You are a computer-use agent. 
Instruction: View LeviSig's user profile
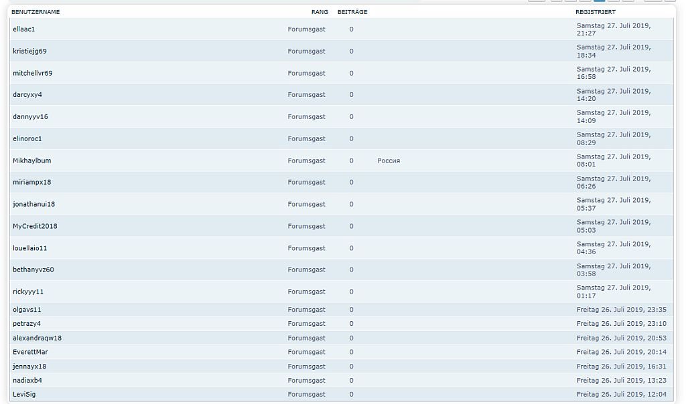pyautogui.click(x=24, y=395)
